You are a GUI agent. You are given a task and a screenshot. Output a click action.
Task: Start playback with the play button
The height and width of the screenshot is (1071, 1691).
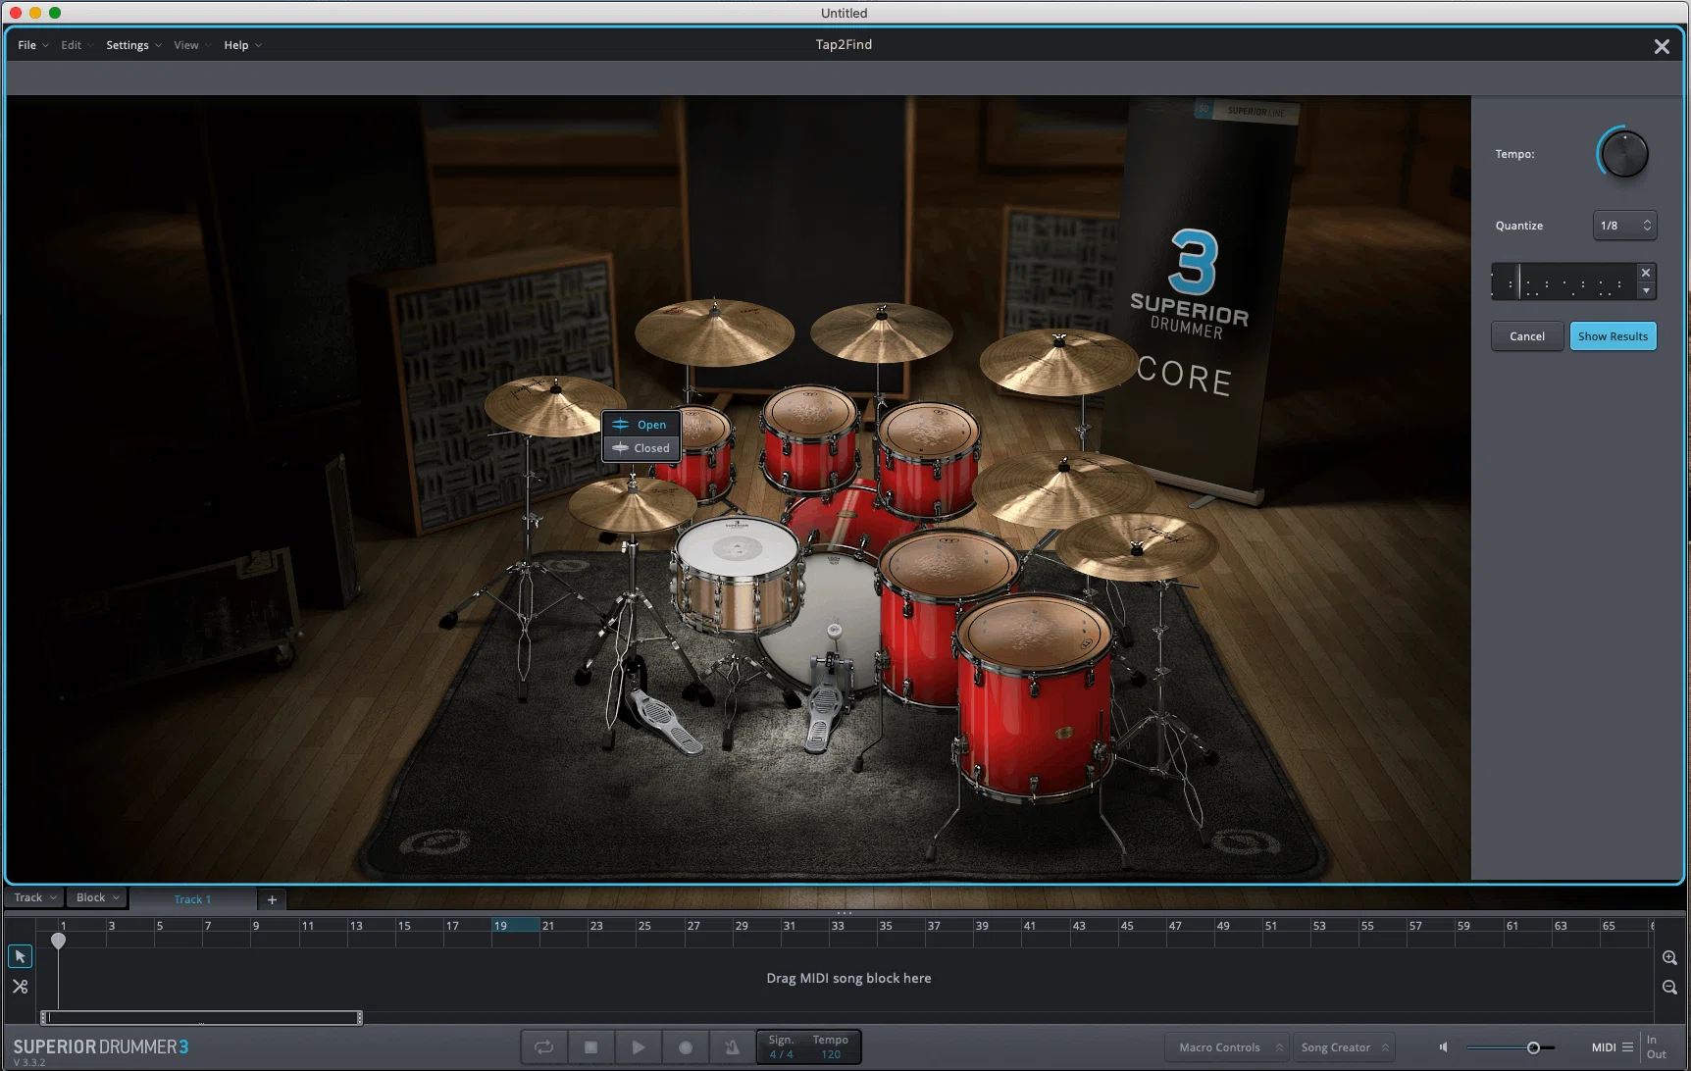pyautogui.click(x=638, y=1046)
